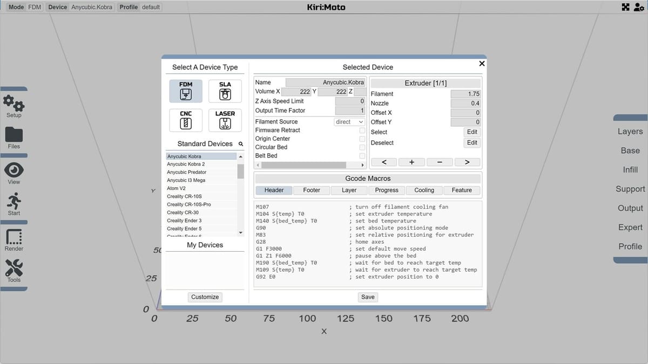Enable the Origin Center checkbox
Viewport: 648px width, 364px height.
[x=362, y=139]
